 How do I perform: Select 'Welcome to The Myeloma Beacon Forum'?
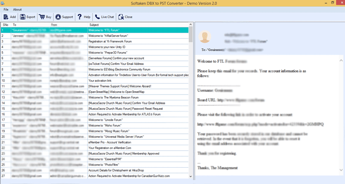95,97
